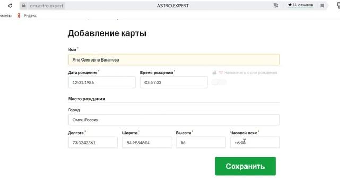Image resolution: width=340 pixels, height=191 pixels.
Task: Open the 14 отзывов reviews link
Action: point(301,5)
